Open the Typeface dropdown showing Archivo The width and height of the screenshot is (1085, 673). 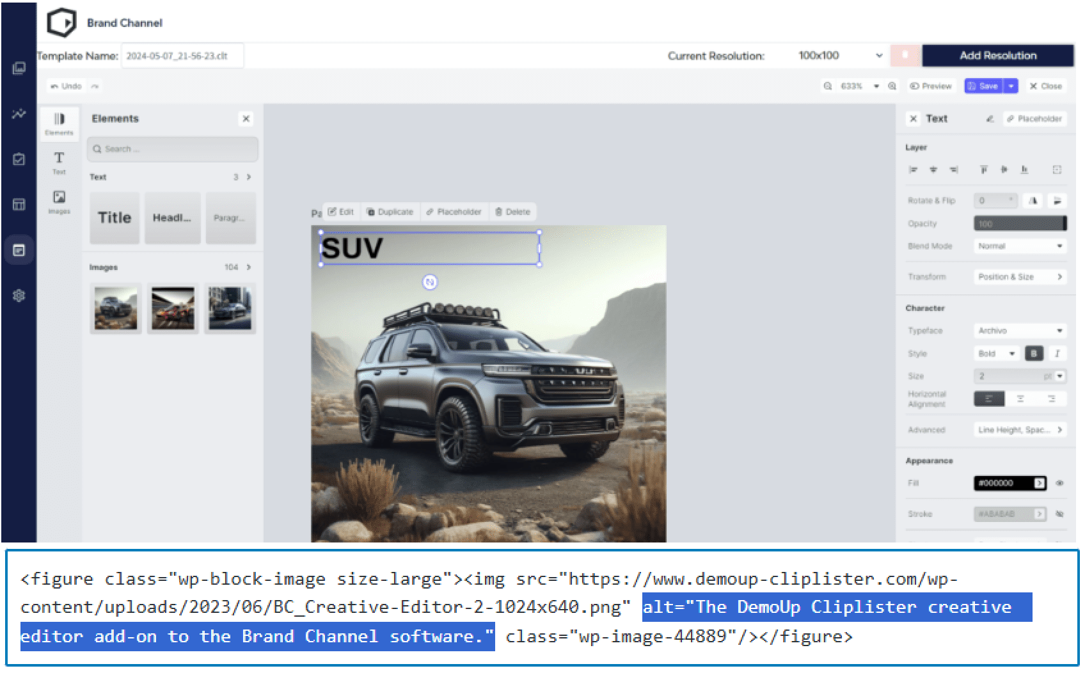point(1020,331)
